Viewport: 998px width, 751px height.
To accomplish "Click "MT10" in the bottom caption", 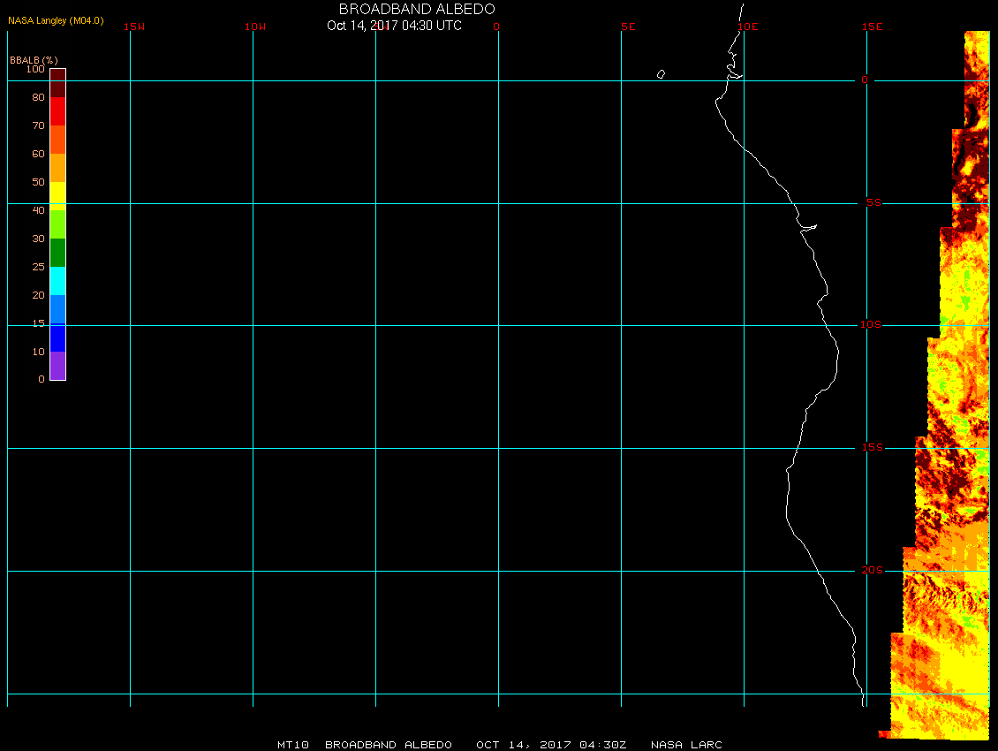I will pos(293,745).
